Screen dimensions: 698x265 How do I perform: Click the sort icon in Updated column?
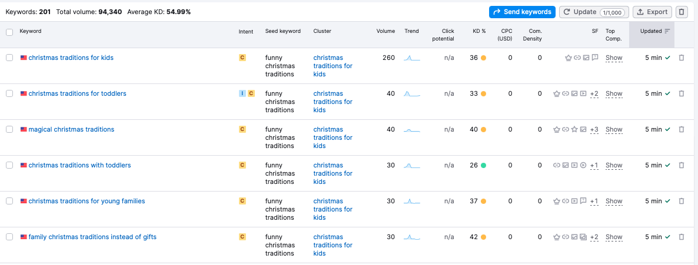click(x=667, y=31)
